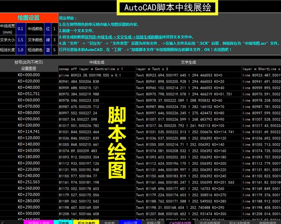
Task: Select color code cell next to 蓝
Action: [x=54, y=50]
